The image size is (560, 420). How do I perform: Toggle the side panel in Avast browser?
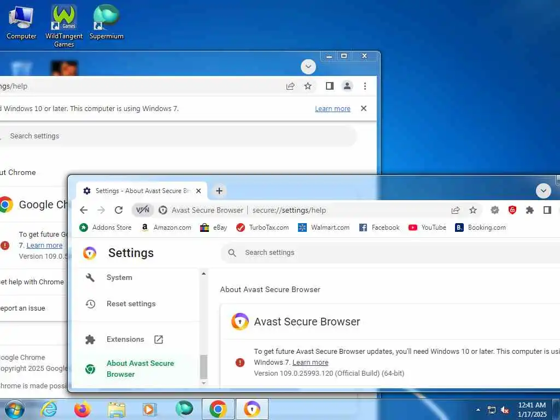pyautogui.click(x=547, y=210)
